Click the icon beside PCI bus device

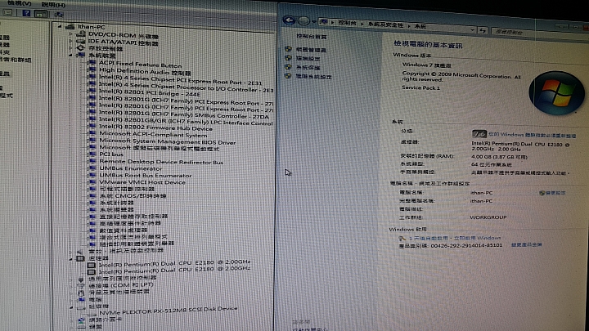[x=92, y=154]
